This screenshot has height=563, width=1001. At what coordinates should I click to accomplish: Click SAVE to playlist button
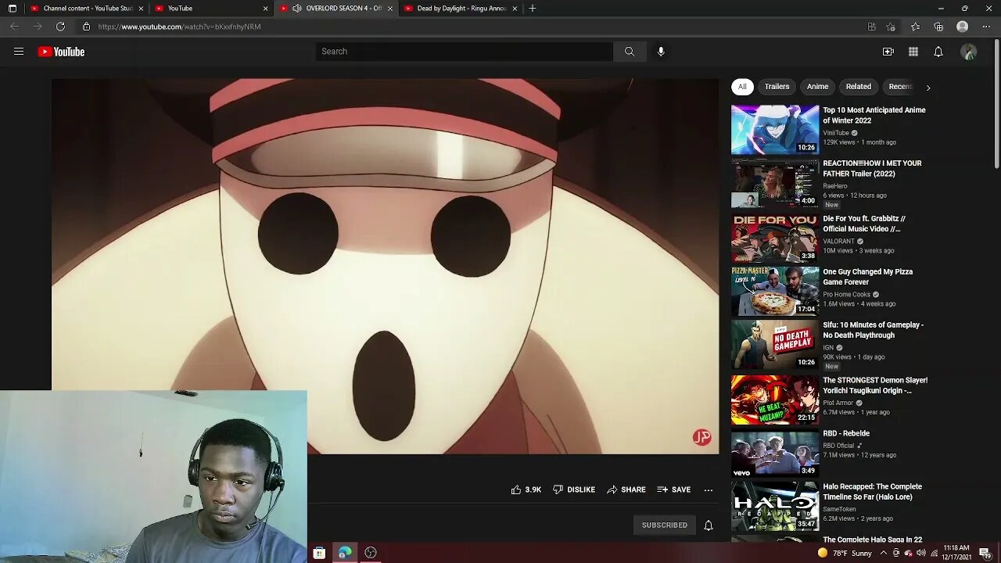coord(674,489)
